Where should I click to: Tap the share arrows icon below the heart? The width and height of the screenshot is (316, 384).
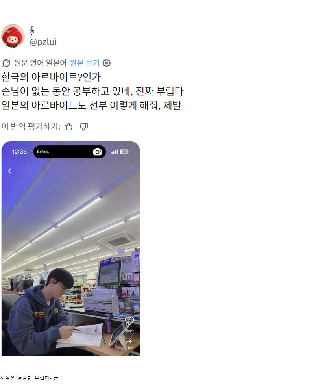[129, 345]
